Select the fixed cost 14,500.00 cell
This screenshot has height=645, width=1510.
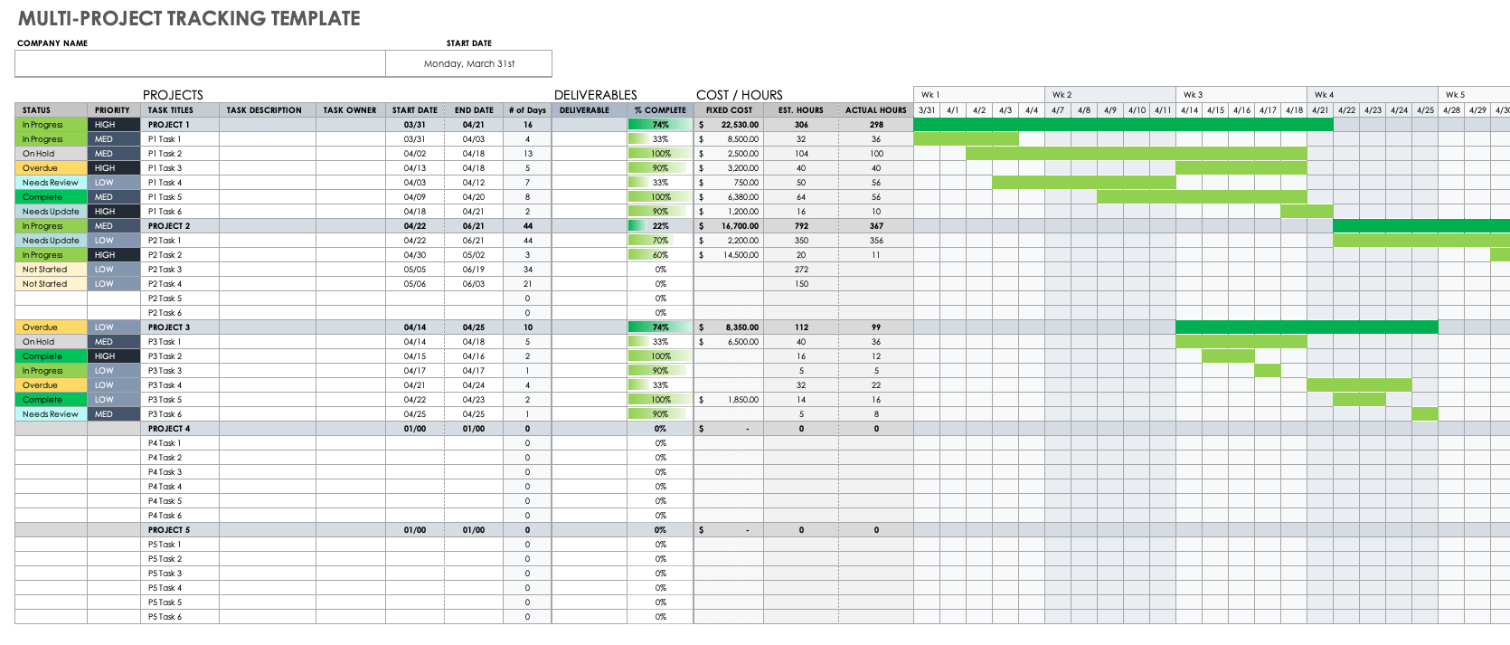tap(729, 255)
